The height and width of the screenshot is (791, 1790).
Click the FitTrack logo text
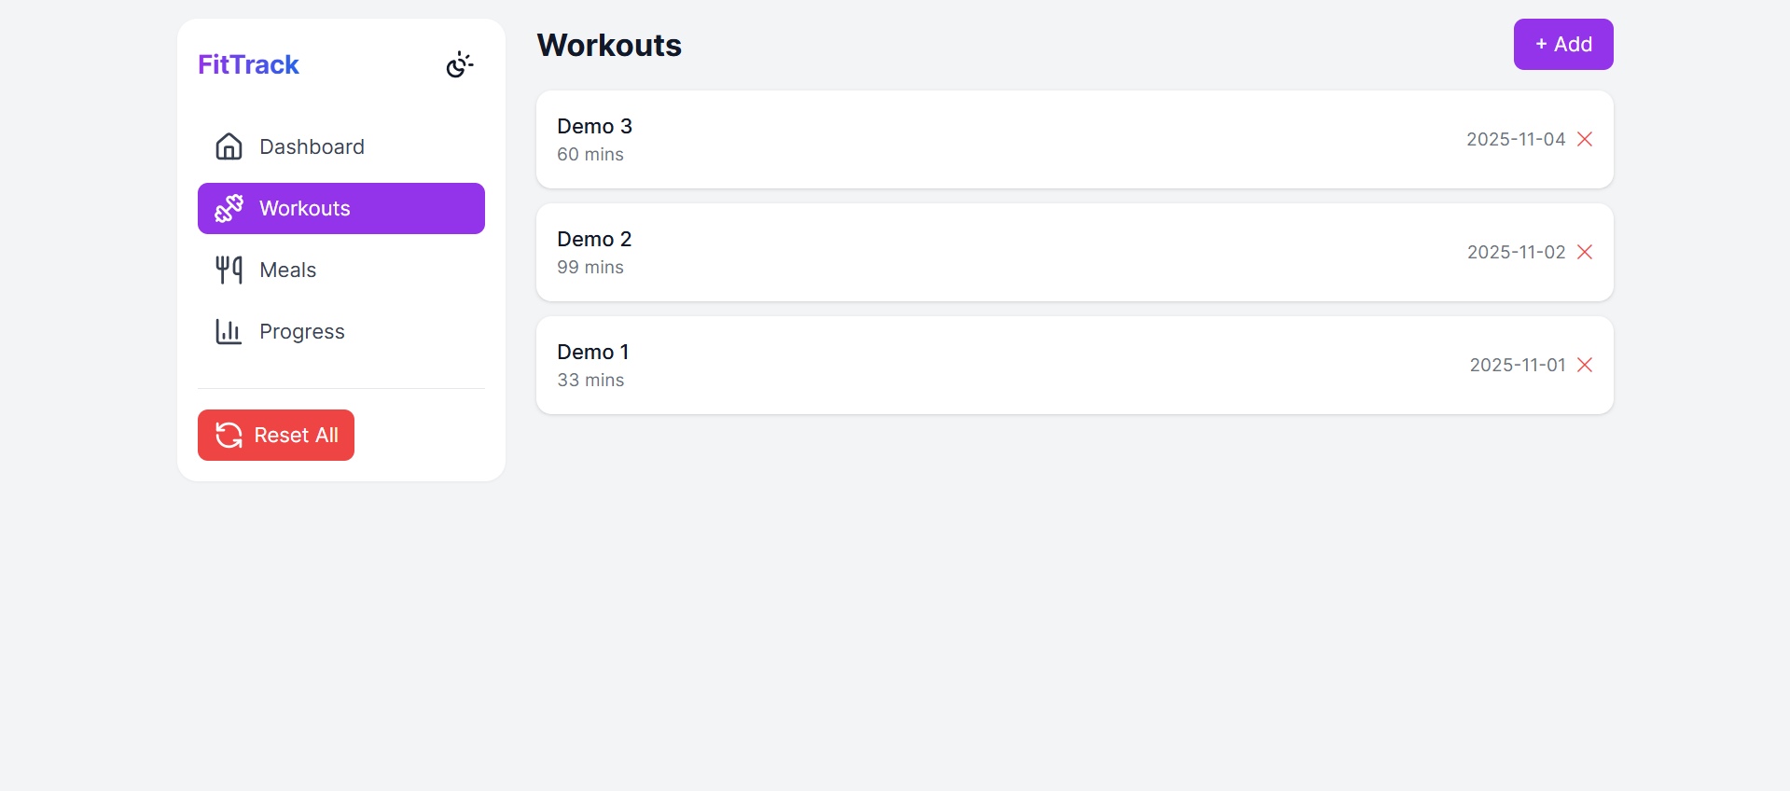point(247,64)
